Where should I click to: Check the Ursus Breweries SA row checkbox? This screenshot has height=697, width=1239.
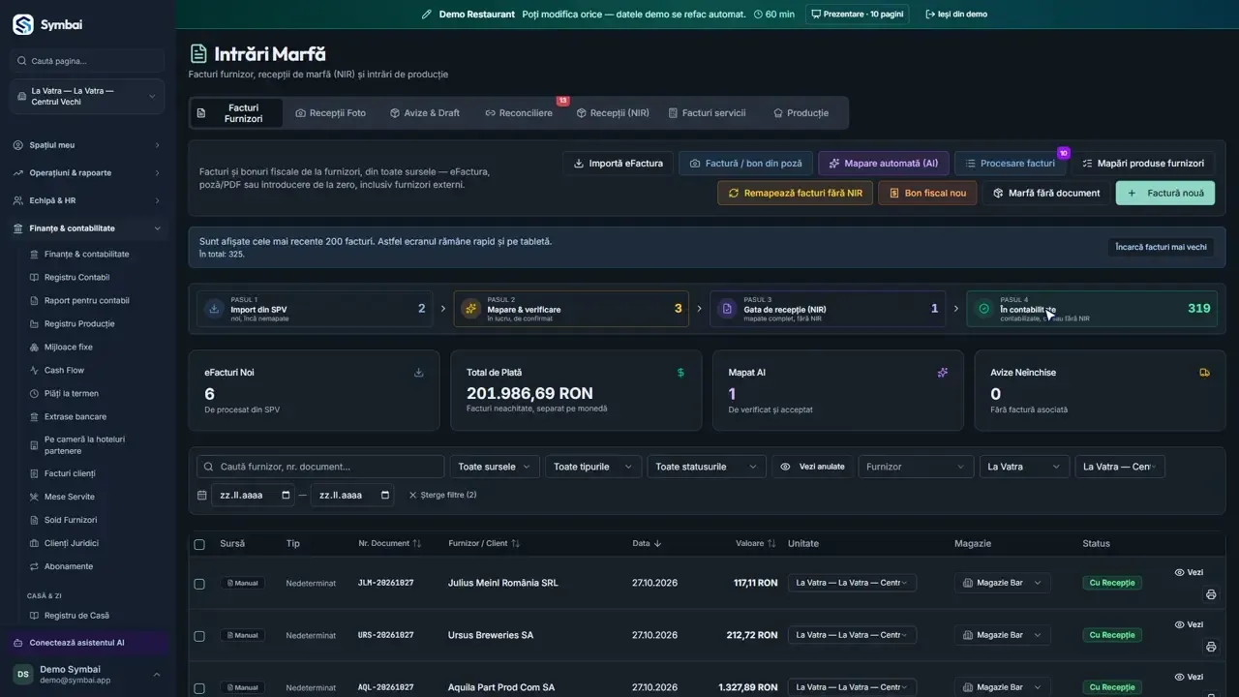[x=199, y=636]
